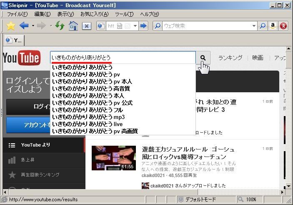Select YouTube より in sidebar
The width and height of the screenshot is (293, 205).
coord(43,145)
